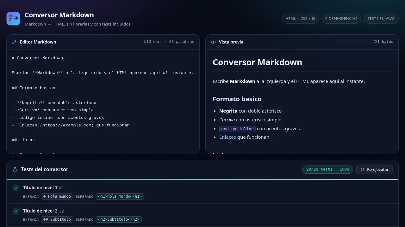This screenshot has width=405, height=227.
Task: Click the Conversor Markdown app logo icon
Action: coord(13,19)
